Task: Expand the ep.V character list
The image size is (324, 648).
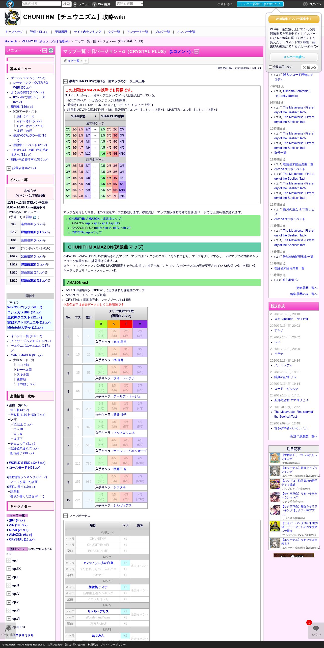Action: tap(9, 602)
